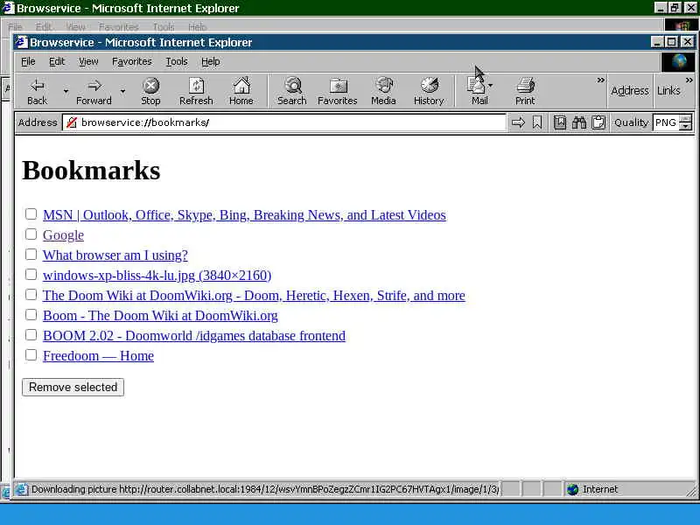Expand the toolbar overflow chevron after Print
The image size is (700, 525).
[601, 80]
